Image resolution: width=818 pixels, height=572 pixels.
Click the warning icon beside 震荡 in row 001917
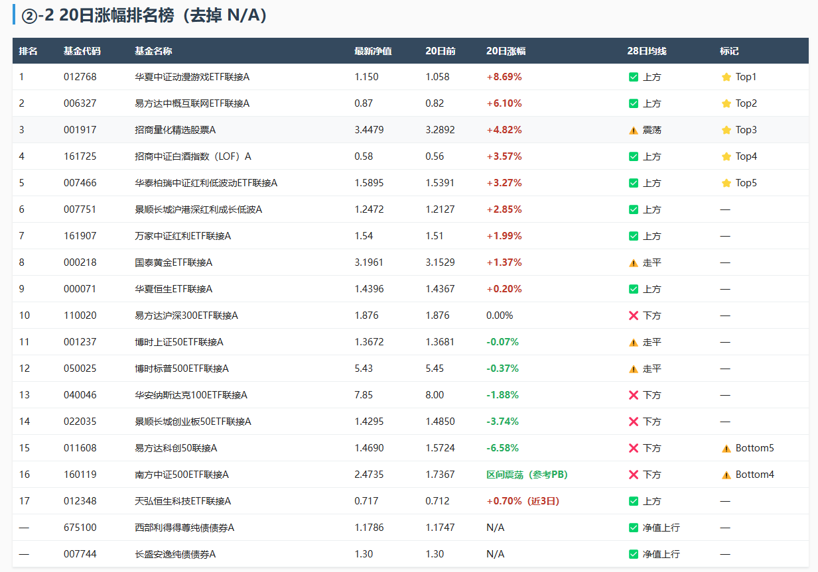pyautogui.click(x=634, y=130)
